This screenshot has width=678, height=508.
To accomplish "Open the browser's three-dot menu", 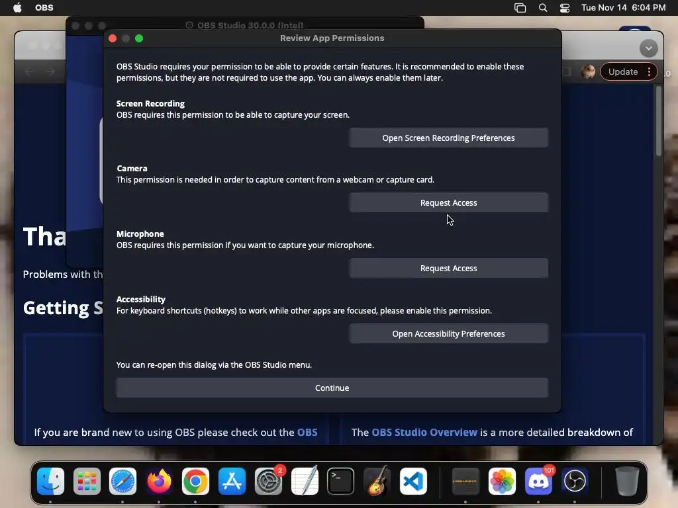I will pyautogui.click(x=649, y=71).
